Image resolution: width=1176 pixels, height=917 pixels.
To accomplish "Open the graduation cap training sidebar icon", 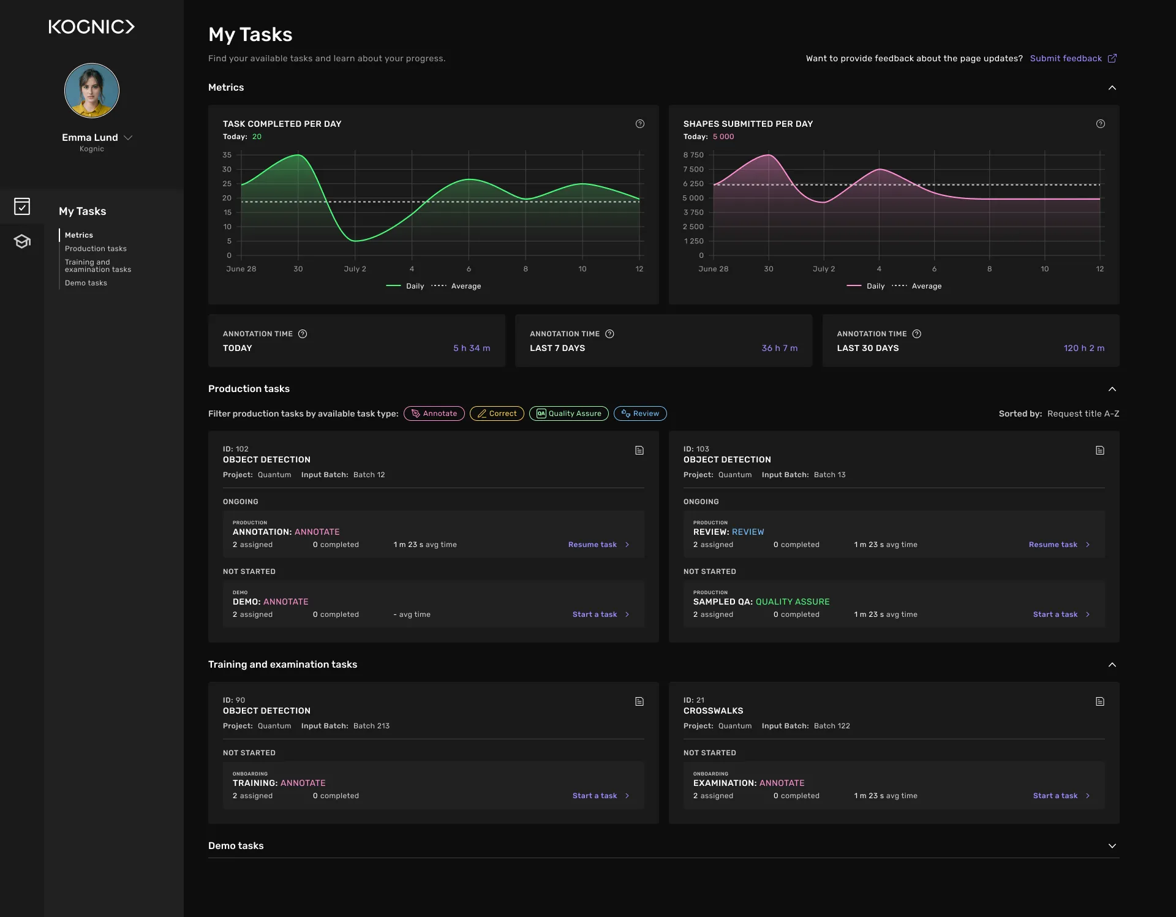I will [x=22, y=241].
